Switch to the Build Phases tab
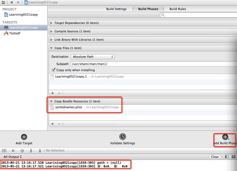 pyautogui.click(x=148, y=9)
